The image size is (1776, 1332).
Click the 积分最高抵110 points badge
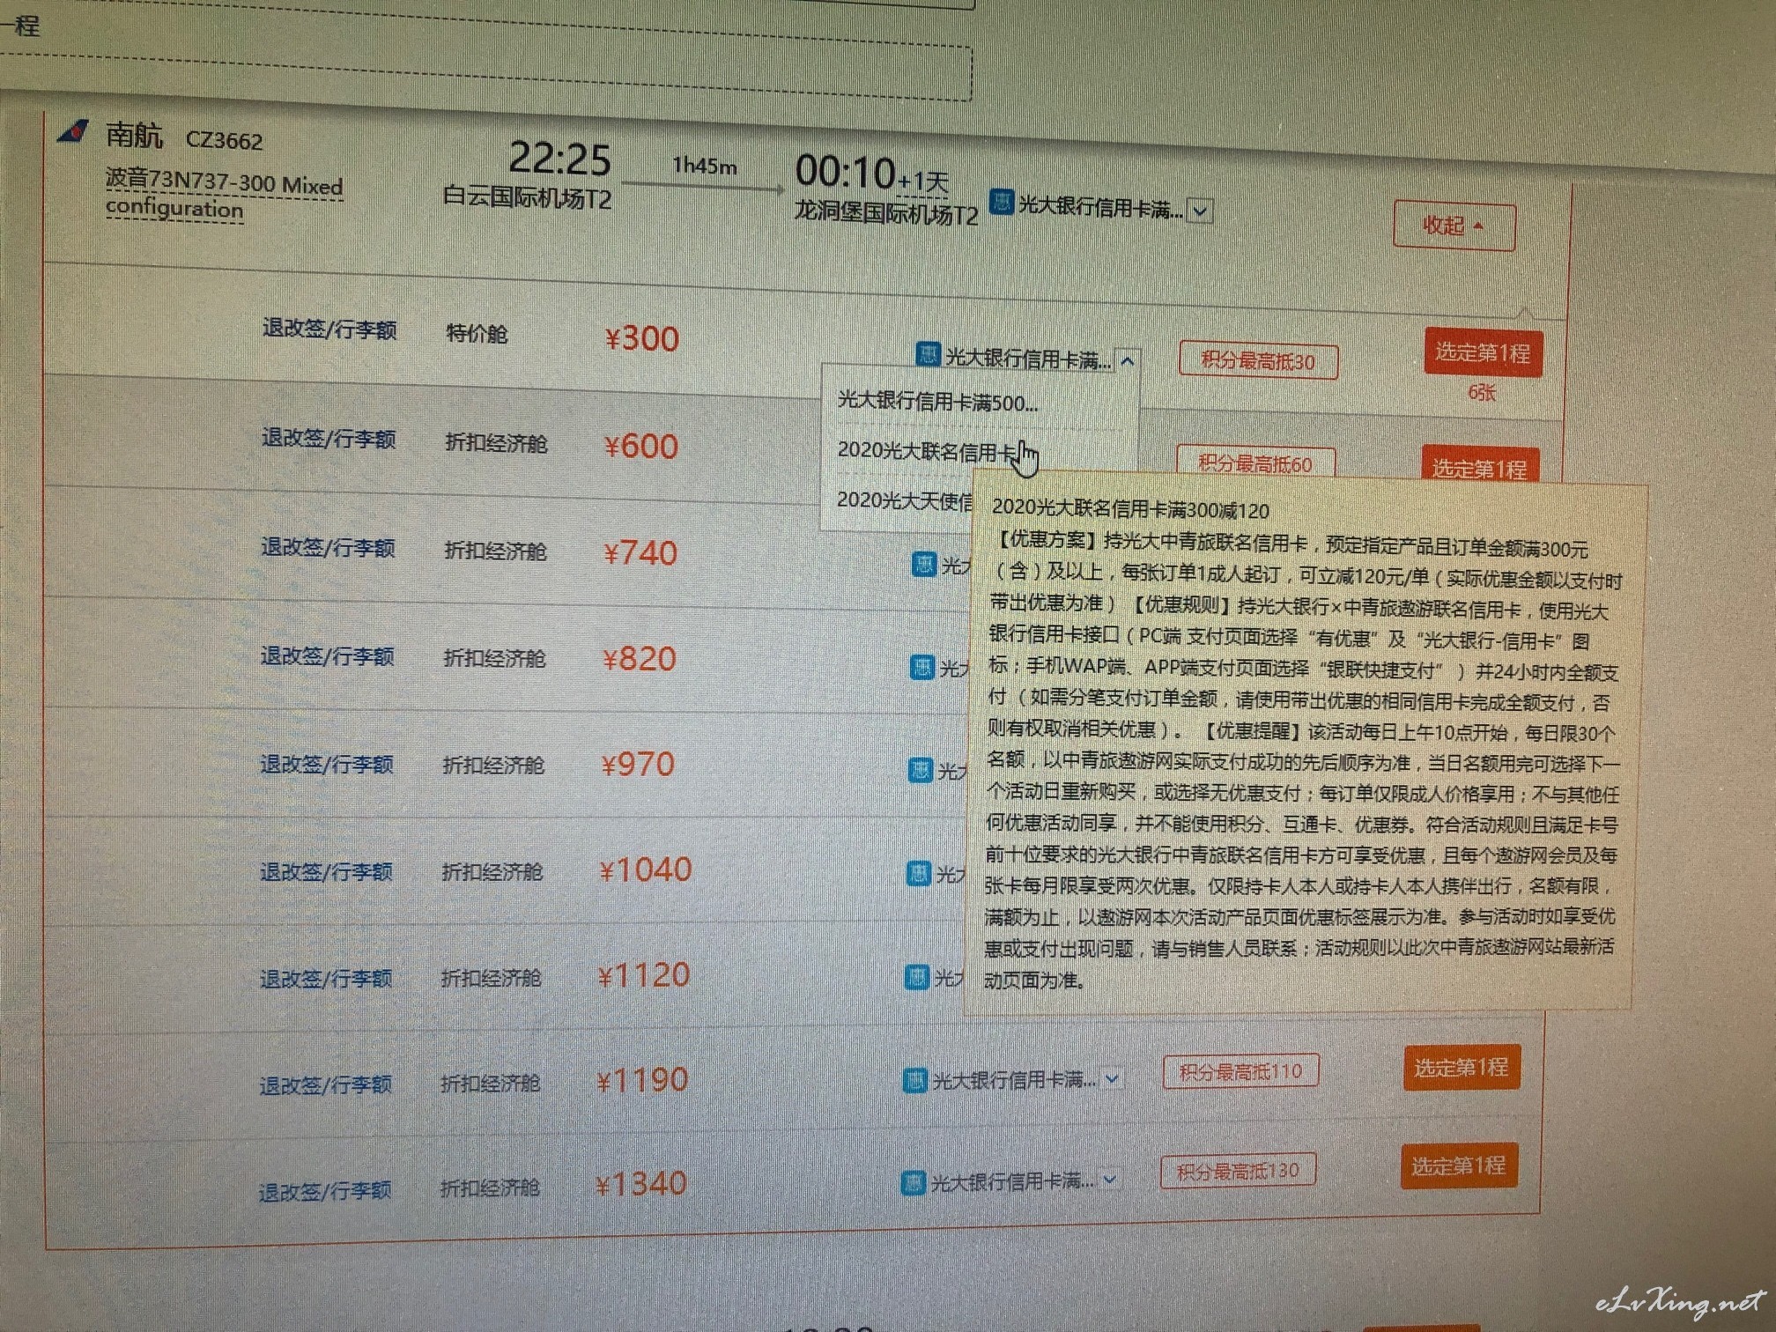(x=1241, y=1071)
